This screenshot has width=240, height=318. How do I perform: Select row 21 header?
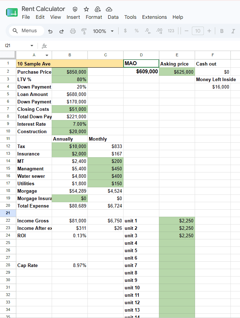point(8,213)
